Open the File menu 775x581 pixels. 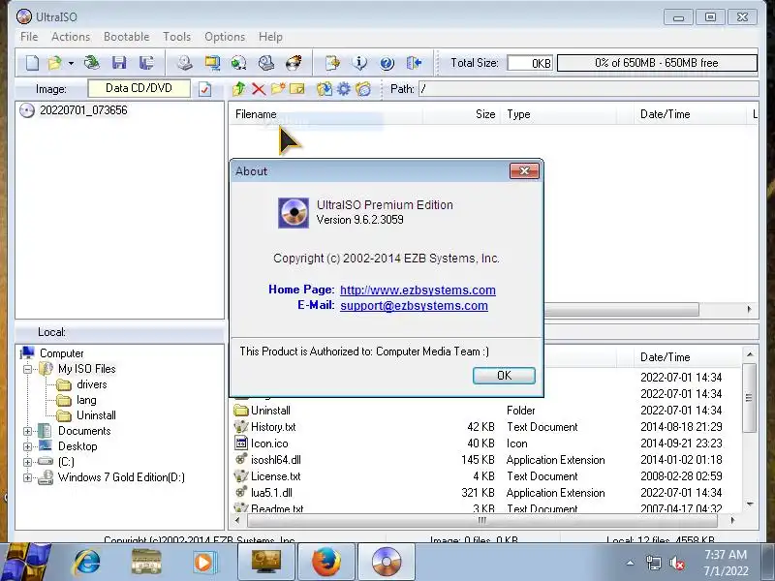[29, 37]
